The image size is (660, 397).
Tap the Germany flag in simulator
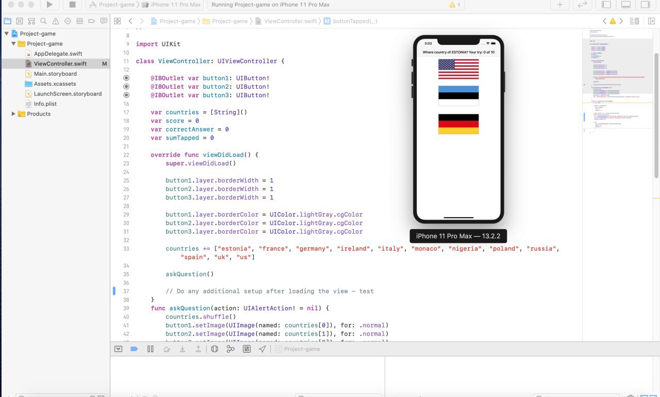click(458, 124)
